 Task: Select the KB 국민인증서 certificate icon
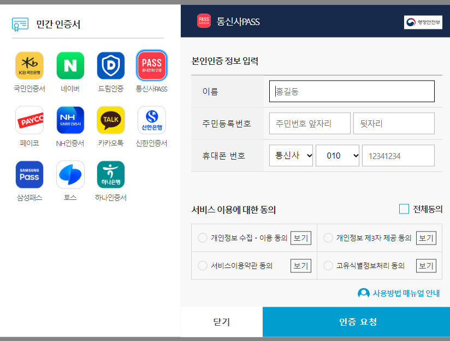tap(29, 65)
